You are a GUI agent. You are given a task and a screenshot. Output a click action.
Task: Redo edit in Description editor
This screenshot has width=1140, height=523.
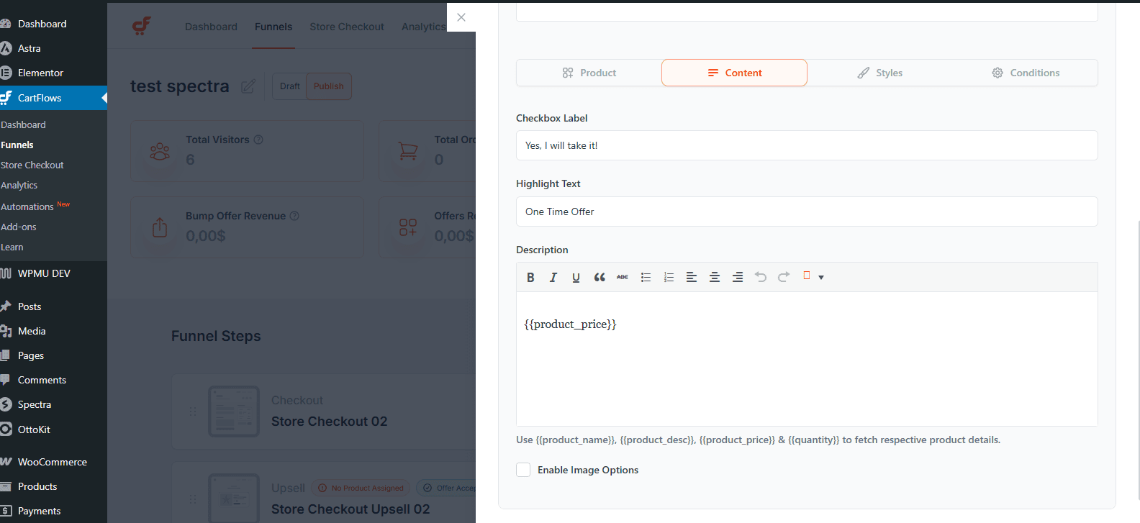tap(784, 277)
